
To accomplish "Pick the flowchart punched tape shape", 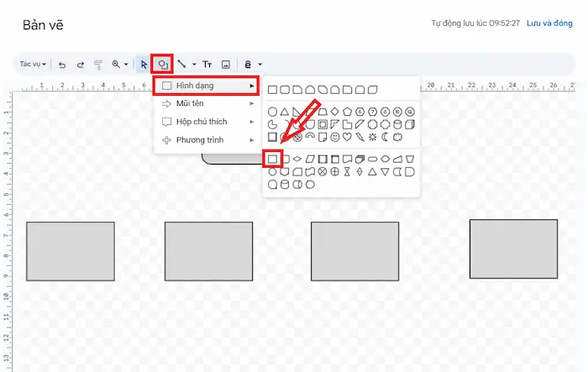I will pos(310,172).
